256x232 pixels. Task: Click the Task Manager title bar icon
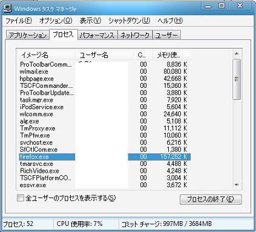(x=7, y=8)
